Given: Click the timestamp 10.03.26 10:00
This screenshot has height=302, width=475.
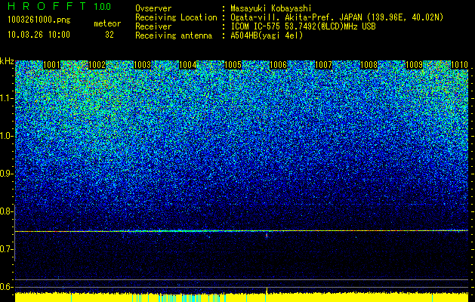Looking at the screenshot, I should point(39,35).
